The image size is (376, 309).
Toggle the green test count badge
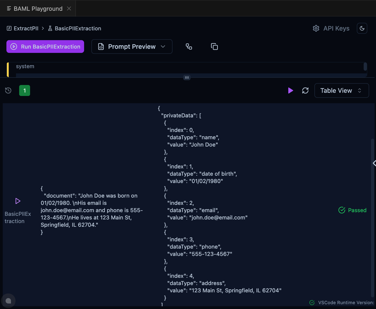pos(24,90)
